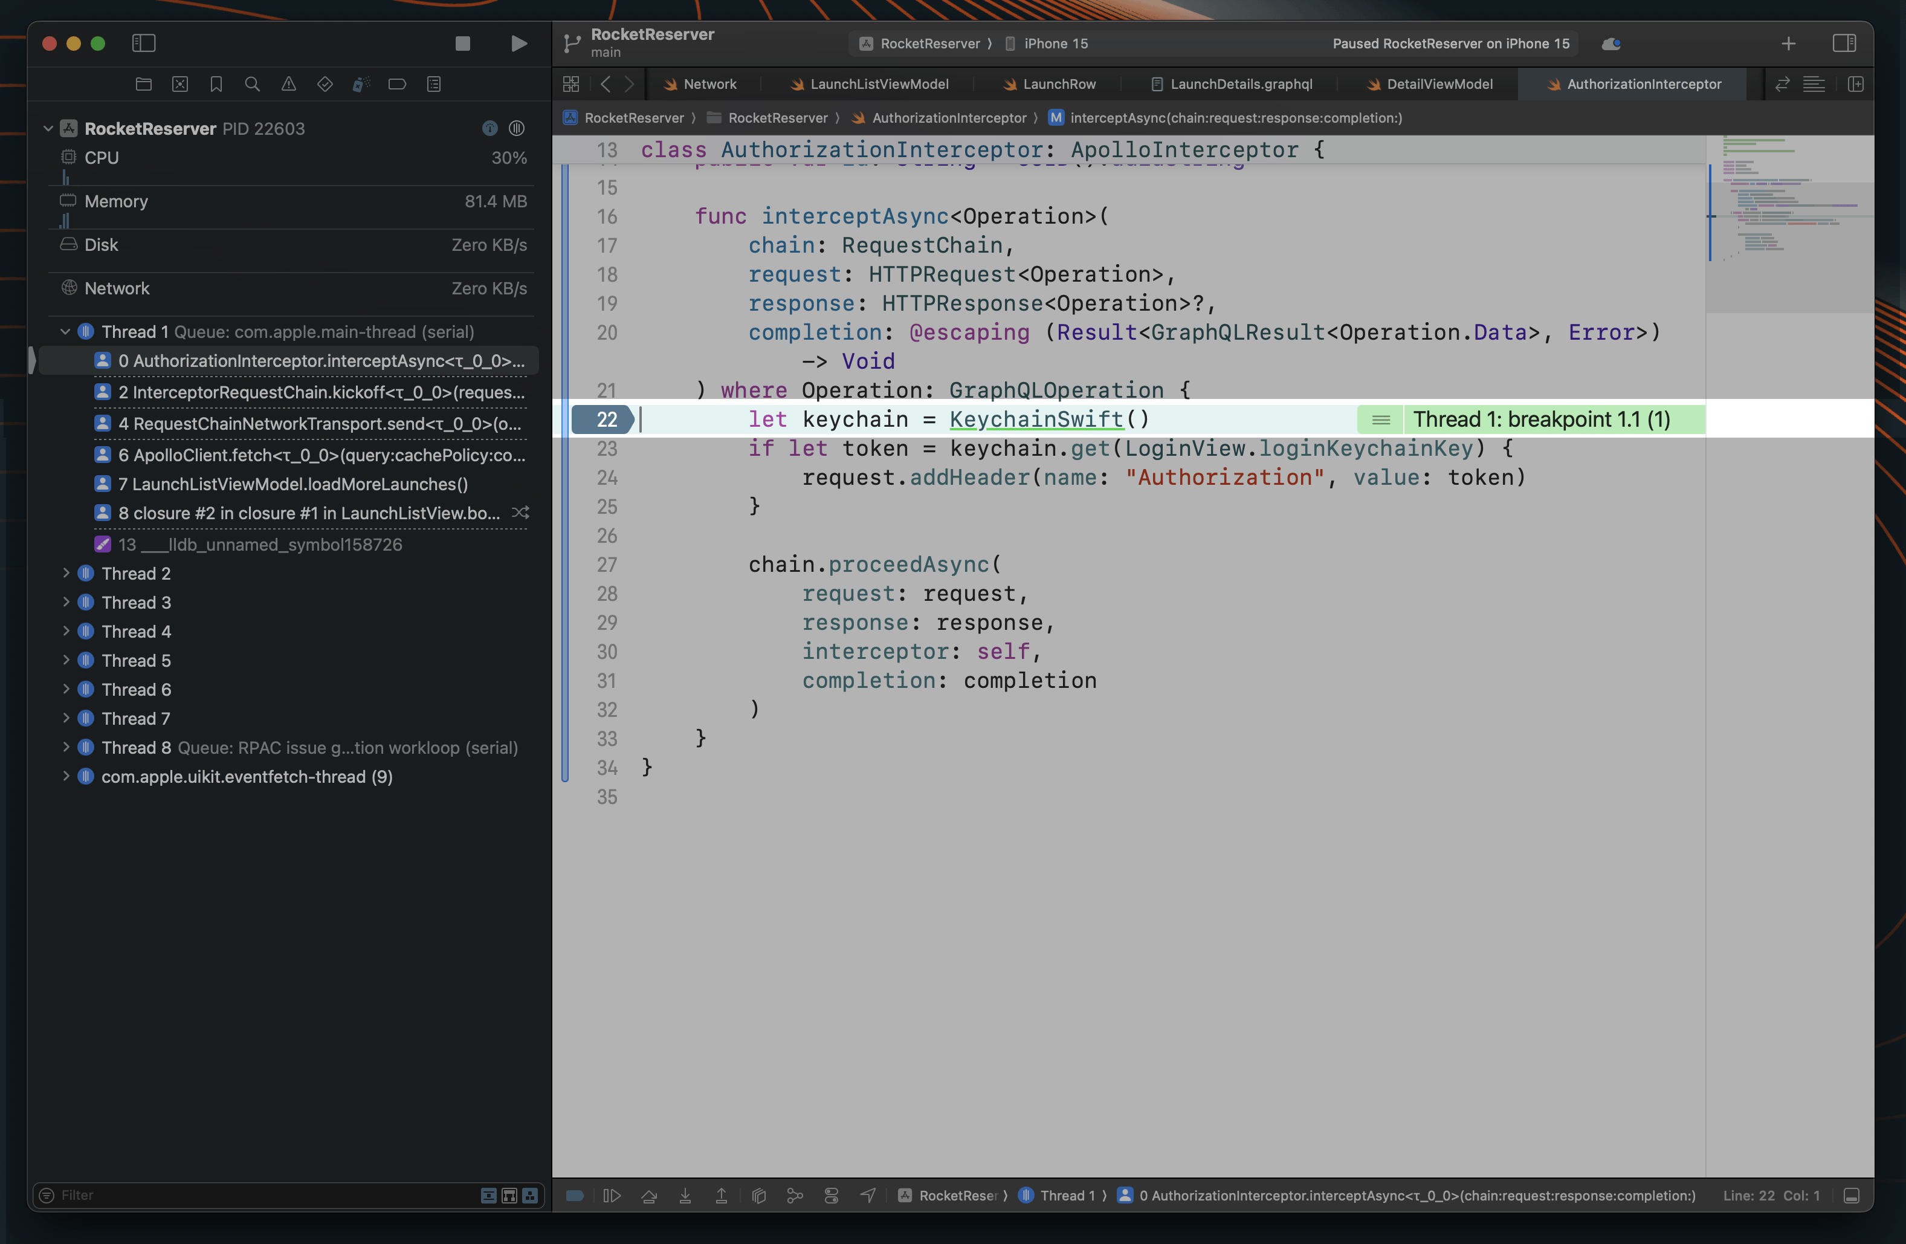Viewport: 1906px width, 1244px height.
Task: Click the issue navigator warning icon
Action: [x=289, y=83]
